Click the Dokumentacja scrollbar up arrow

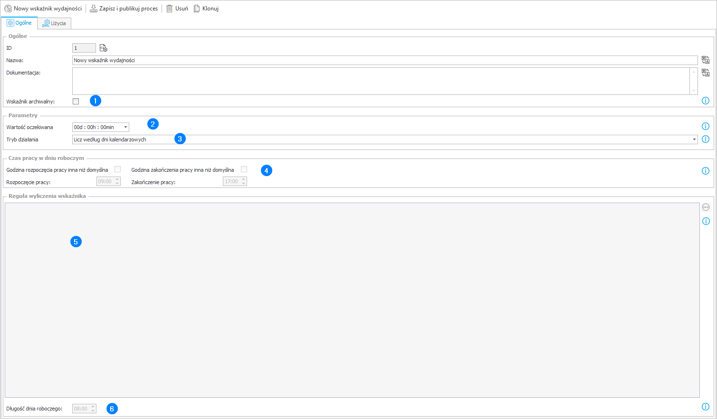click(694, 72)
